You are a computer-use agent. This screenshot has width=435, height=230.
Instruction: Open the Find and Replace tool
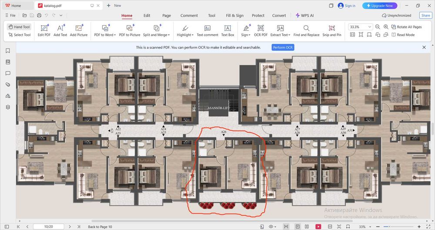click(x=306, y=28)
